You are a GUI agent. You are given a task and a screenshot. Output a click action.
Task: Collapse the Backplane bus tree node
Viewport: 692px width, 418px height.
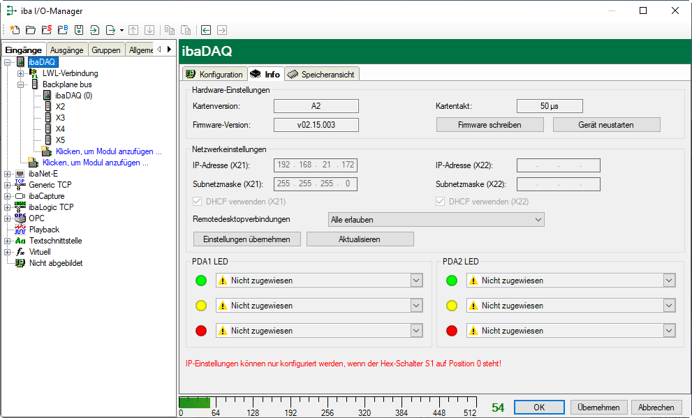[21, 84]
